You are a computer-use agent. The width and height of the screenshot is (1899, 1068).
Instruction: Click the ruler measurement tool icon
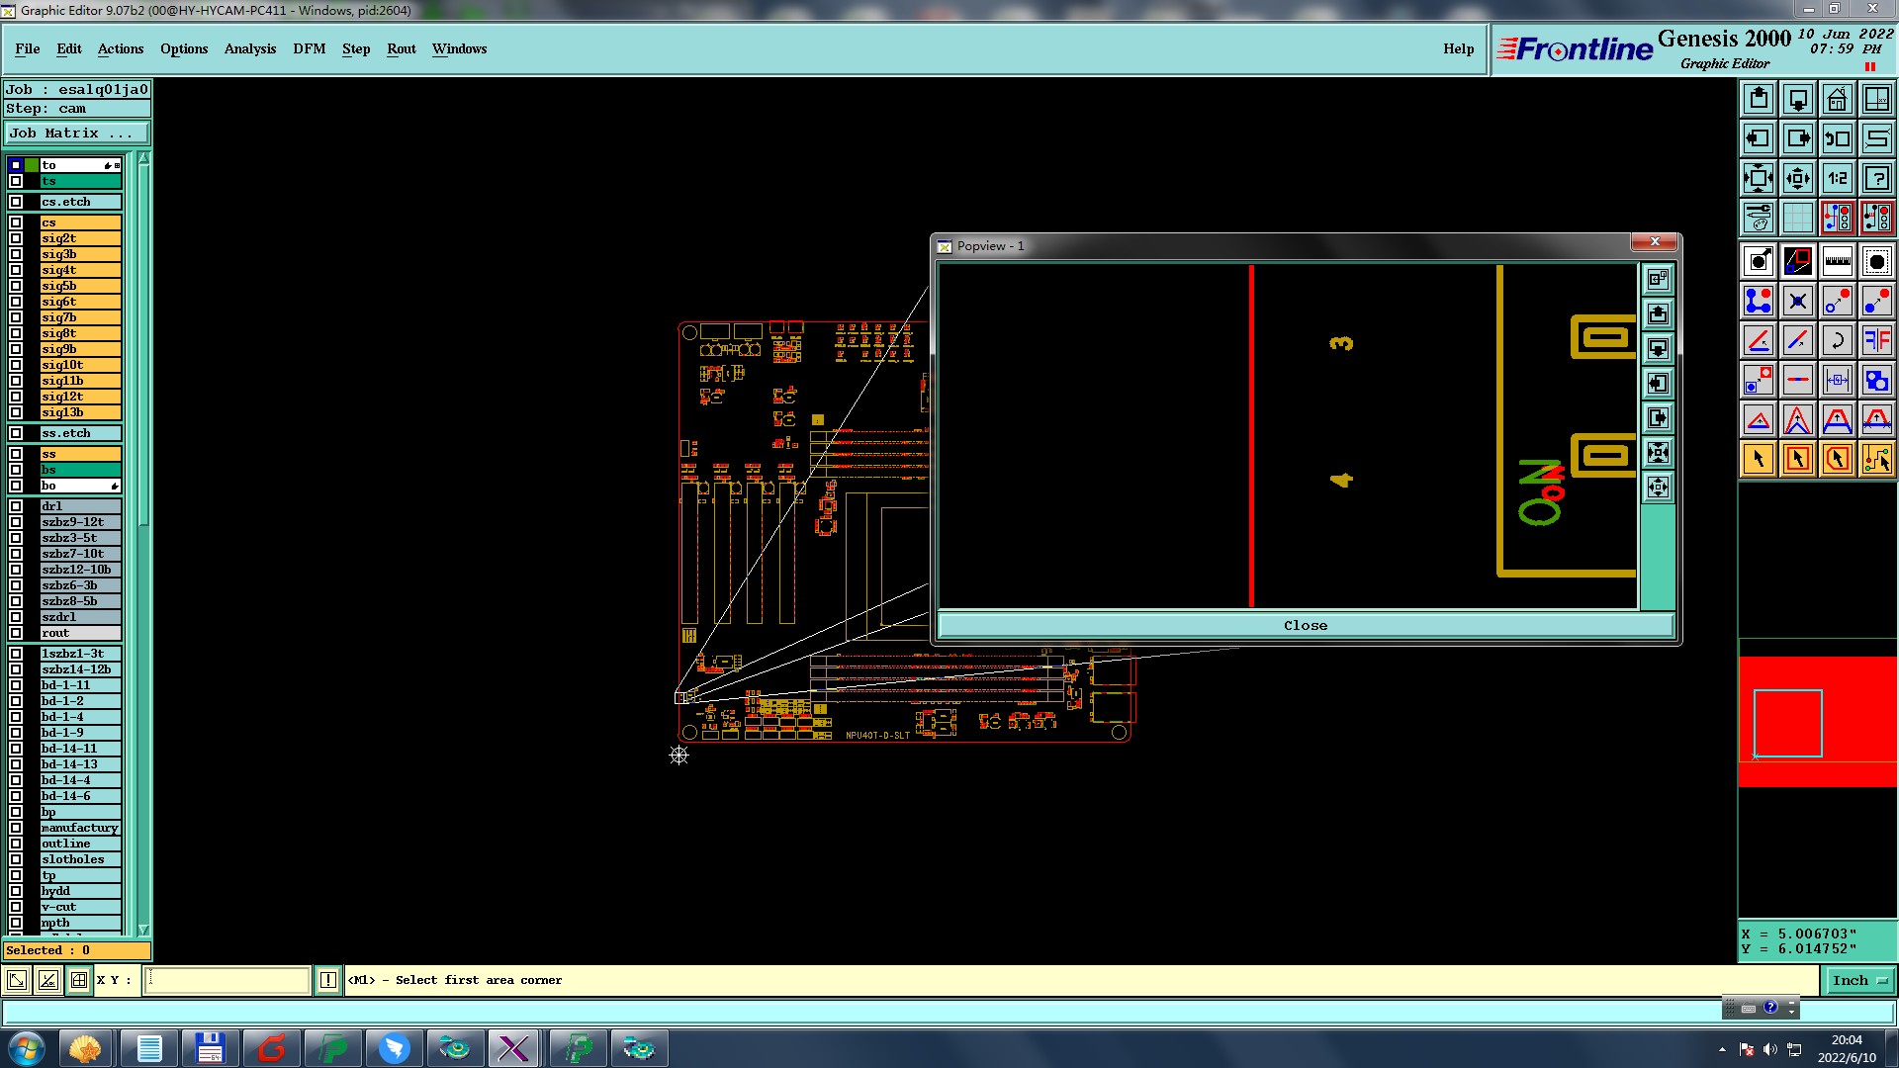[x=1837, y=261]
